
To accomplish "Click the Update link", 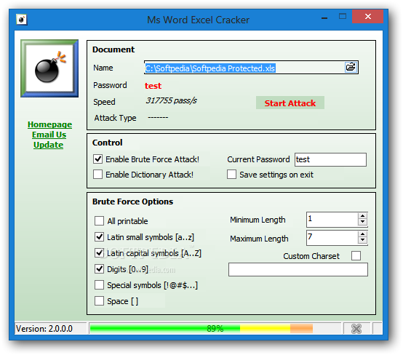I will click(48, 145).
